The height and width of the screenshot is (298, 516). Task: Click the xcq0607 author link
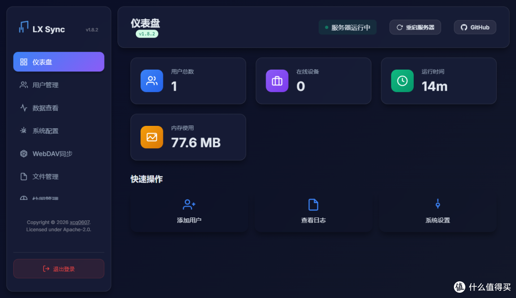80,223
